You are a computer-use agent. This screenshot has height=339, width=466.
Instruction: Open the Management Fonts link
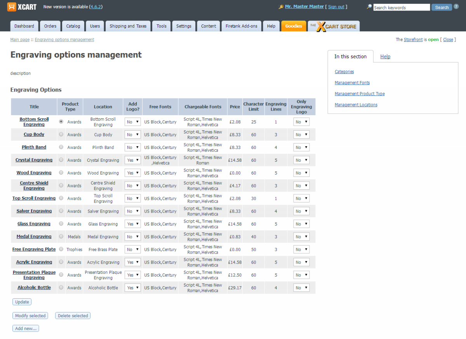click(x=352, y=83)
